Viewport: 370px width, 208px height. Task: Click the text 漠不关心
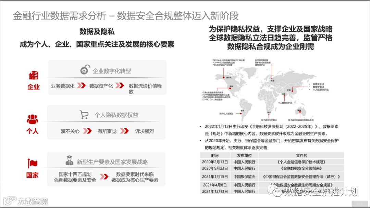pos(70,131)
